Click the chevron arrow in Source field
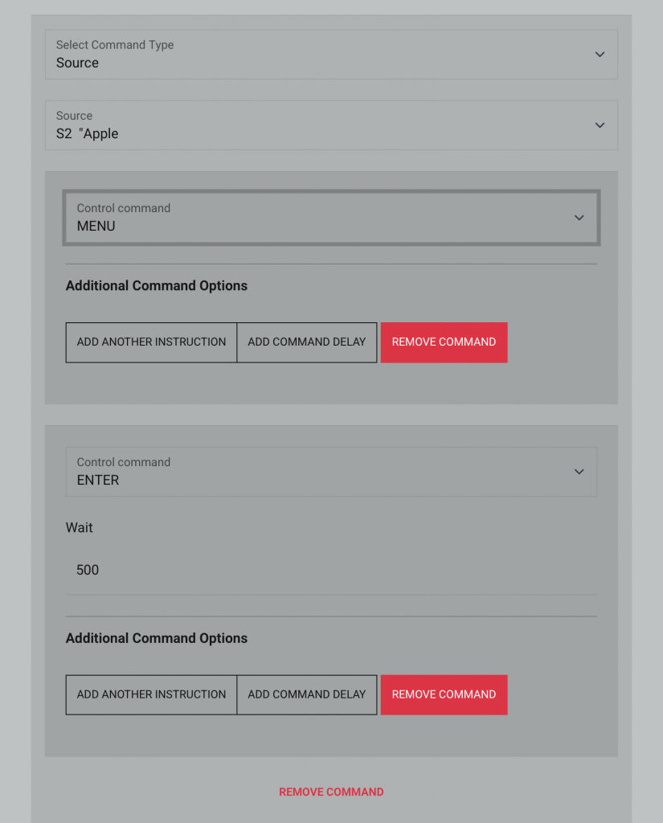663x823 pixels. click(x=600, y=125)
